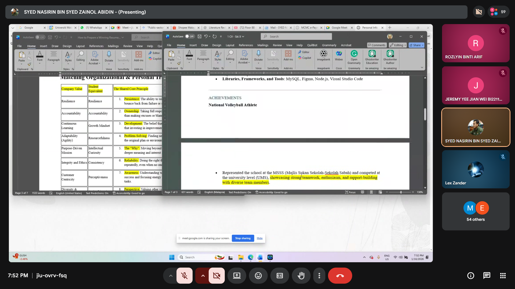Click zoom in plus on CV Word status bar
The width and height of the screenshot is (515, 289).
[x=413, y=192]
